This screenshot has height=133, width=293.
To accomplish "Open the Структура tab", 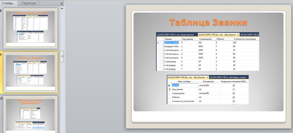I will click(29, 3).
